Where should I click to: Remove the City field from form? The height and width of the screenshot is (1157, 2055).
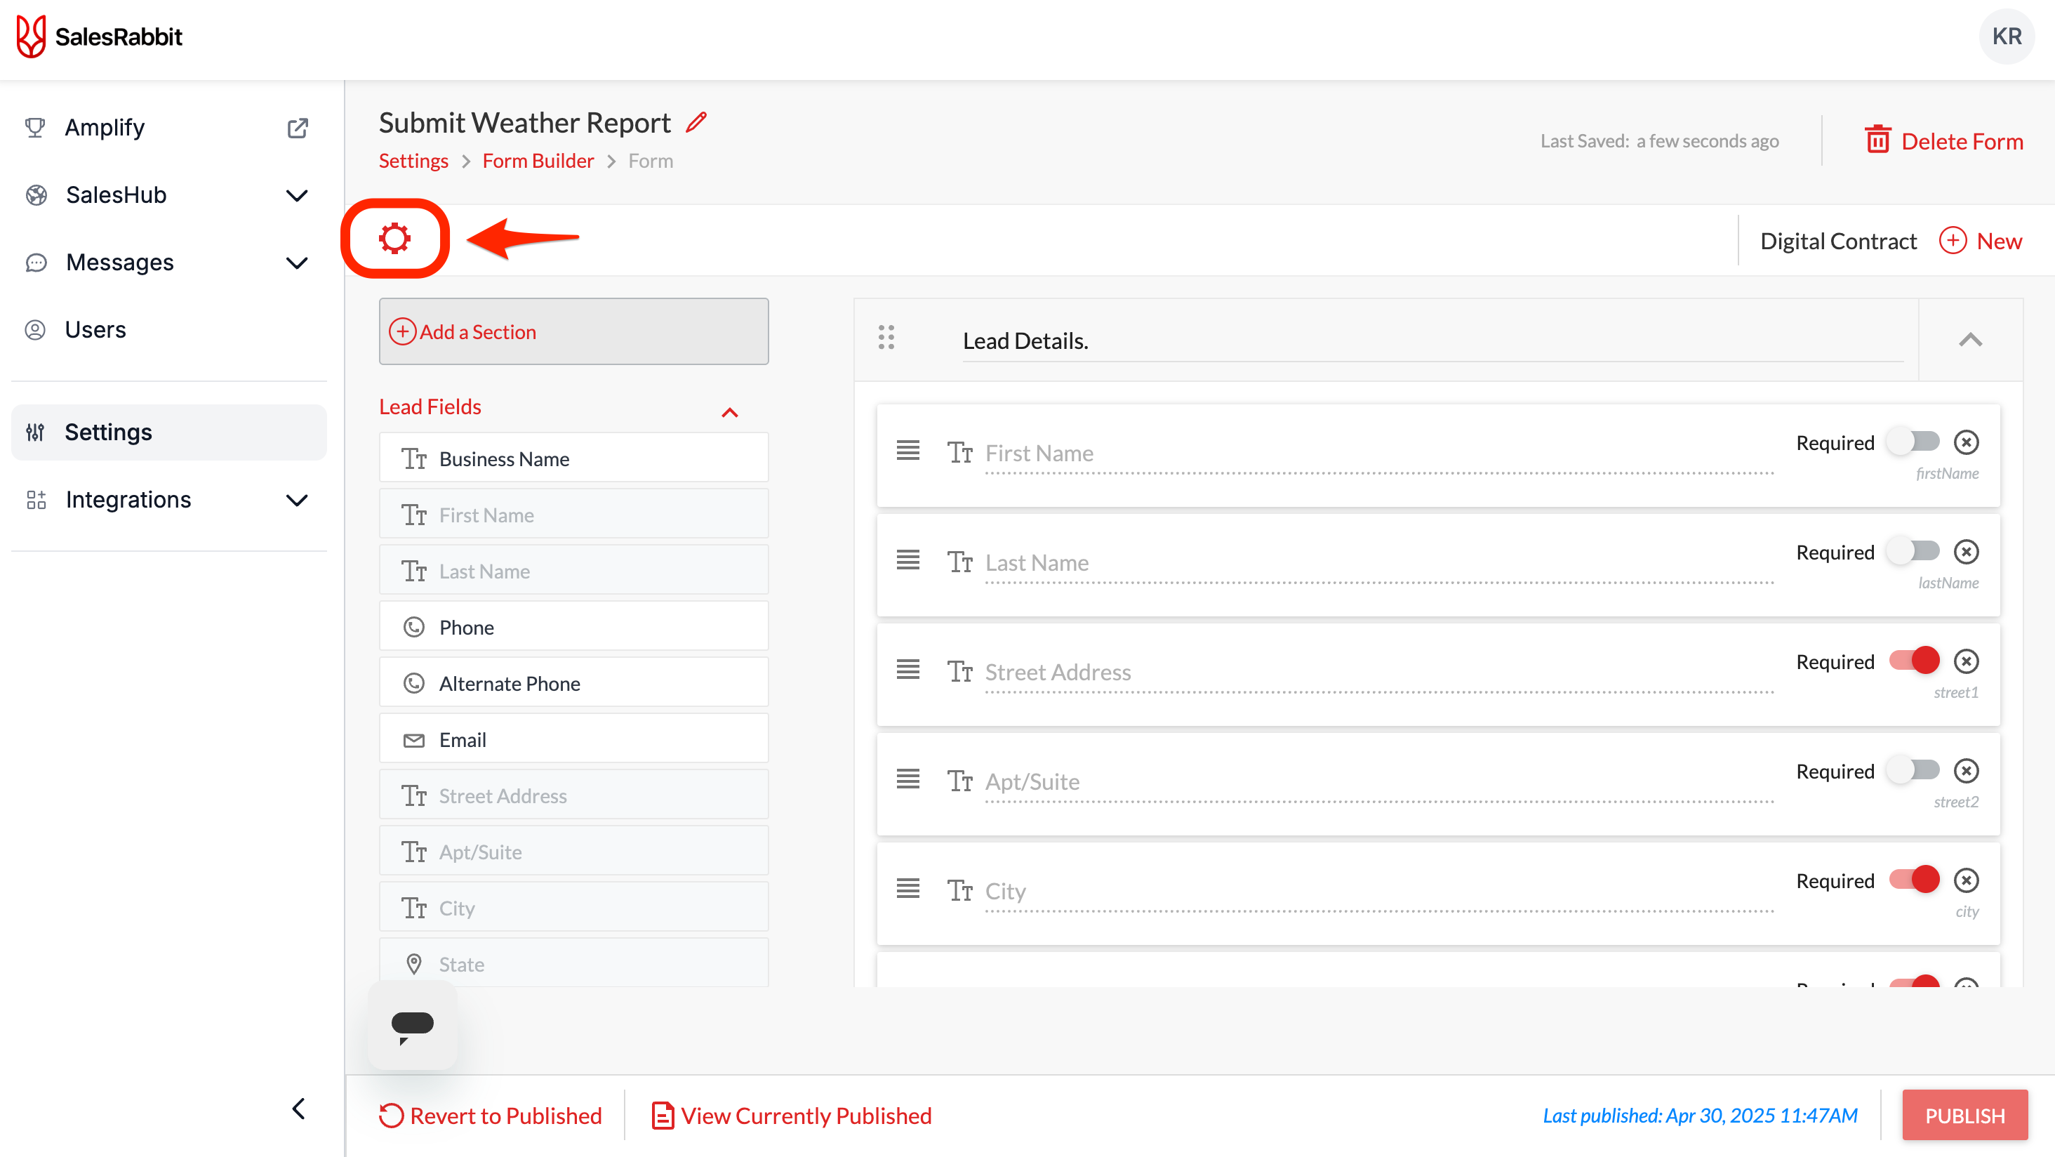(1967, 880)
